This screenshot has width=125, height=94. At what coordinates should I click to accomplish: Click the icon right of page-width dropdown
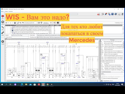pyautogui.click(x=39, y=23)
